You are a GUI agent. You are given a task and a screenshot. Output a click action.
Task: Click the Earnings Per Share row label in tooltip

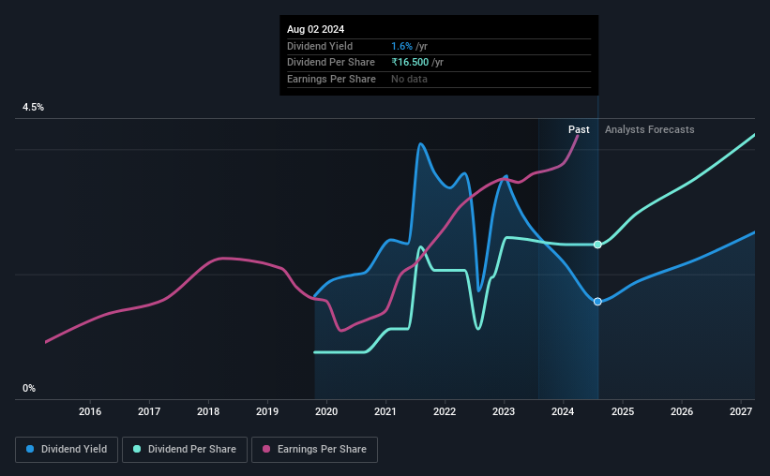(331, 79)
